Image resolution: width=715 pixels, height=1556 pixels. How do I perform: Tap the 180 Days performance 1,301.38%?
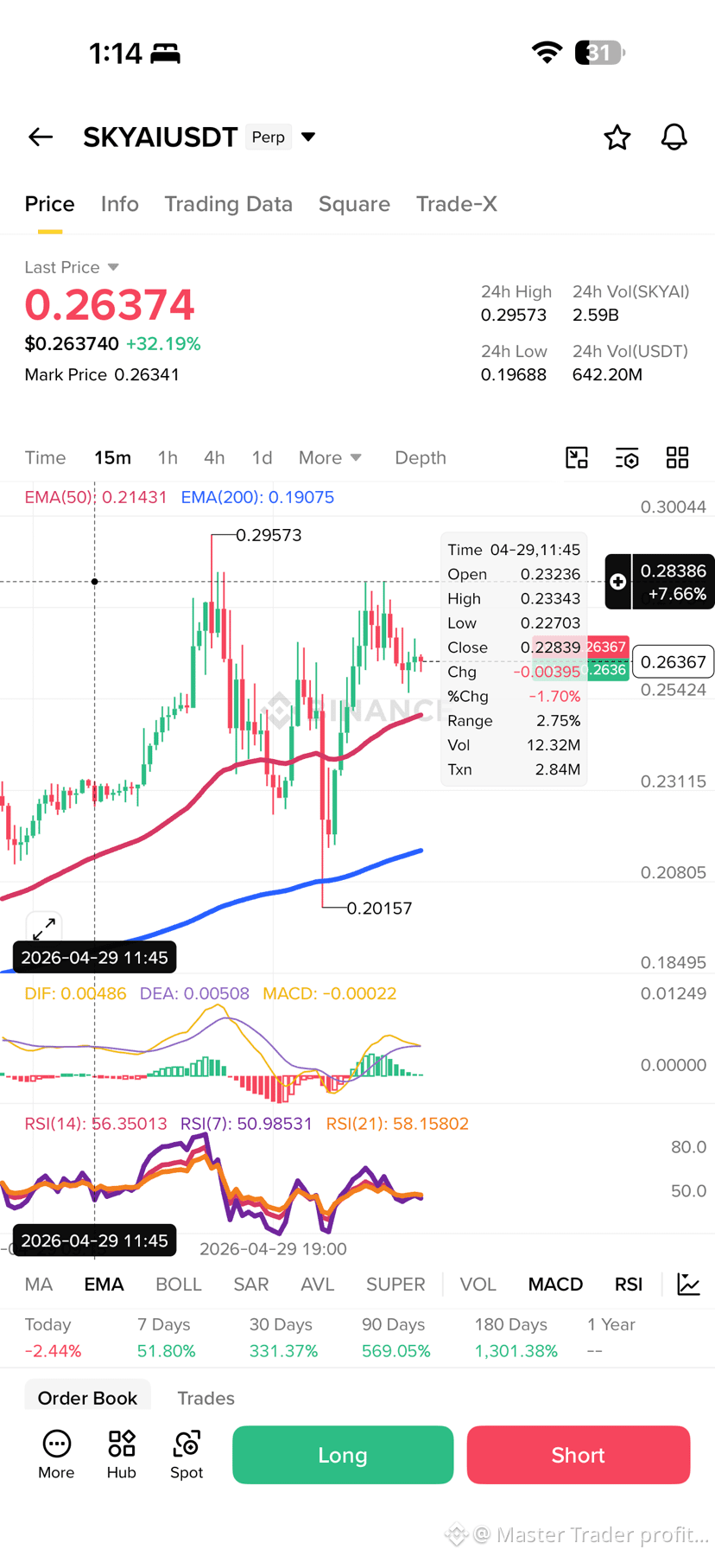pyautogui.click(x=516, y=1351)
